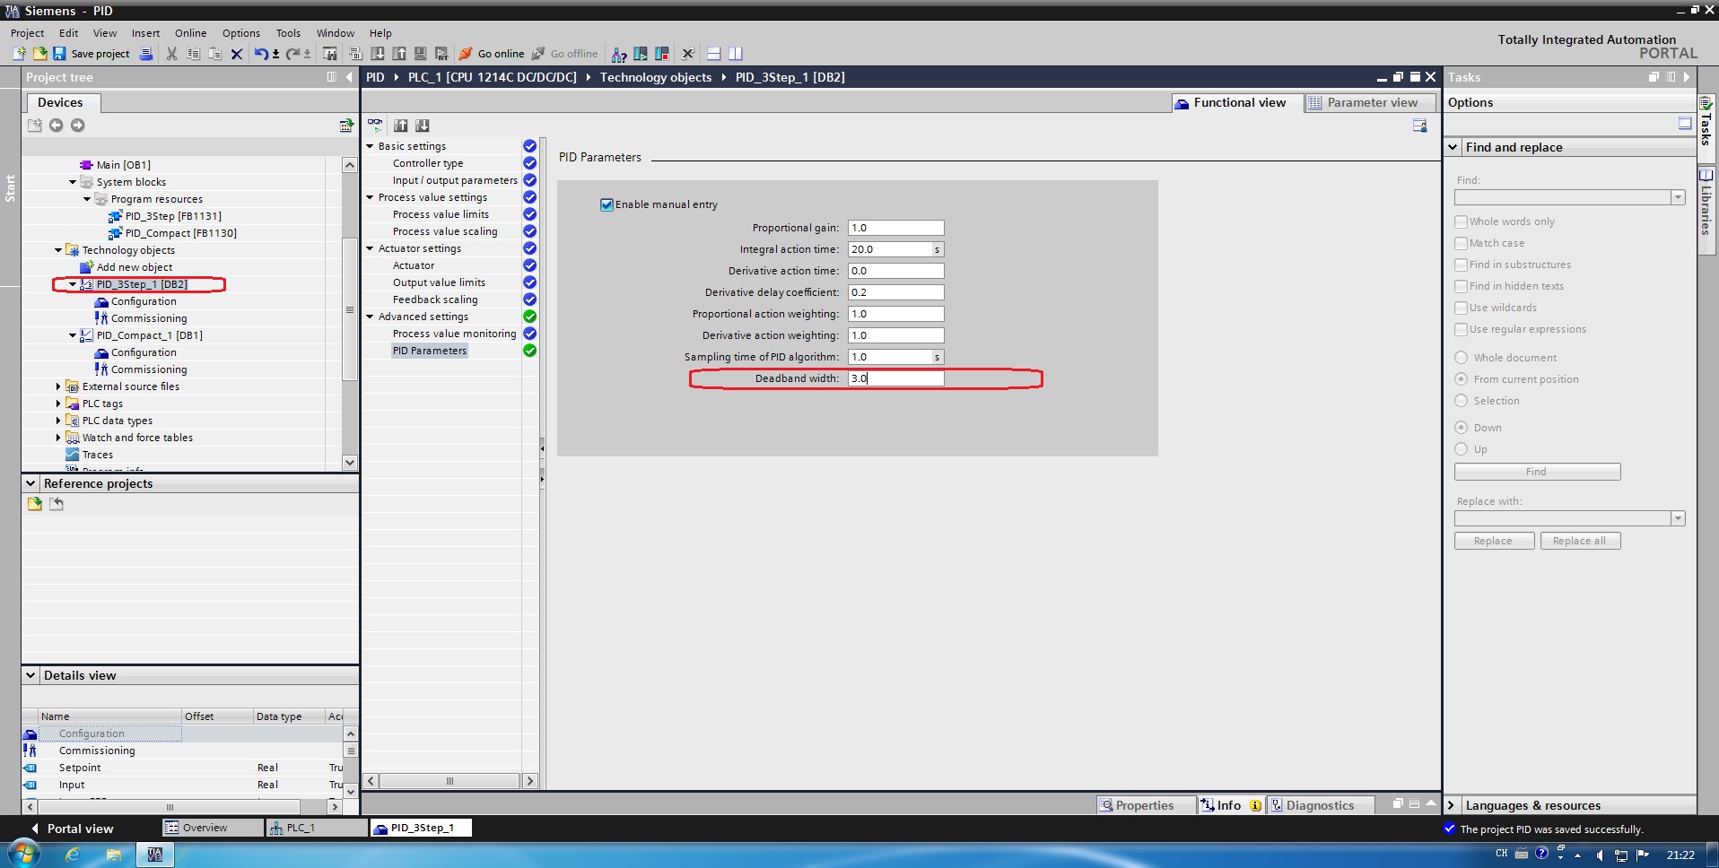The height and width of the screenshot is (868, 1719).
Task: Uncheck Enable manual entry checkbox
Action: point(606,204)
